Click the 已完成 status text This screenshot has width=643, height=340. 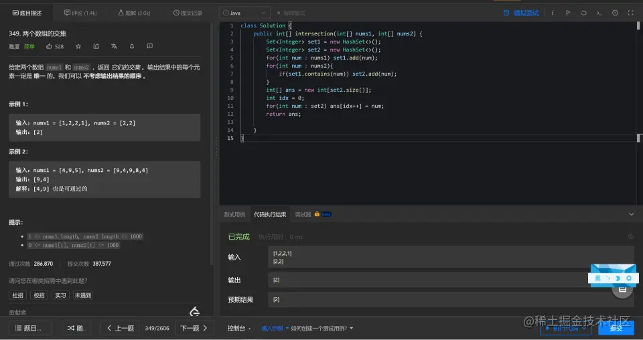pos(238,236)
